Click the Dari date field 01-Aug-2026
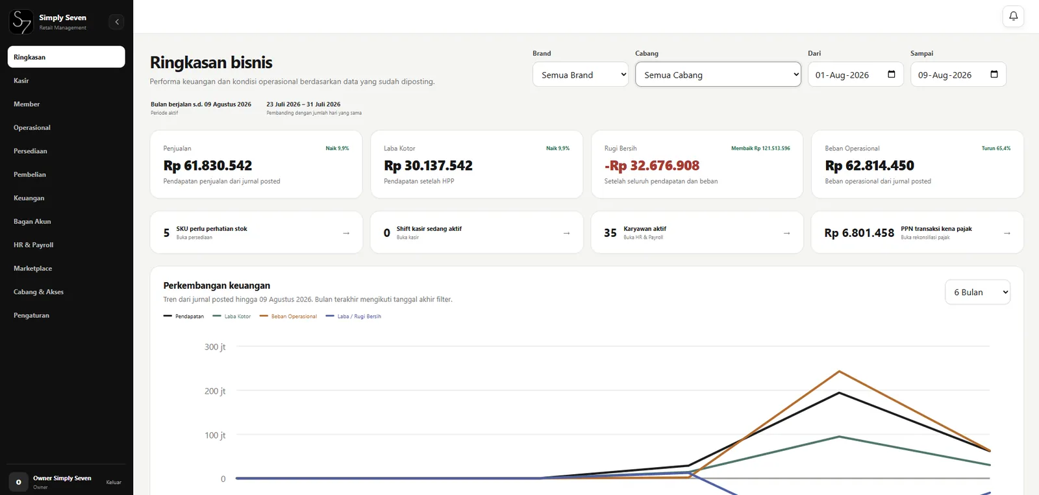Image resolution: width=1039 pixels, height=495 pixels. 855,75
